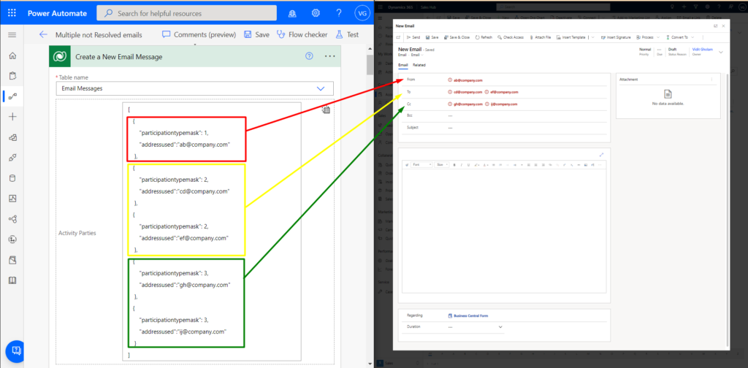Open the Vidit Gholam owner link
The image size is (748, 368).
tap(702, 49)
